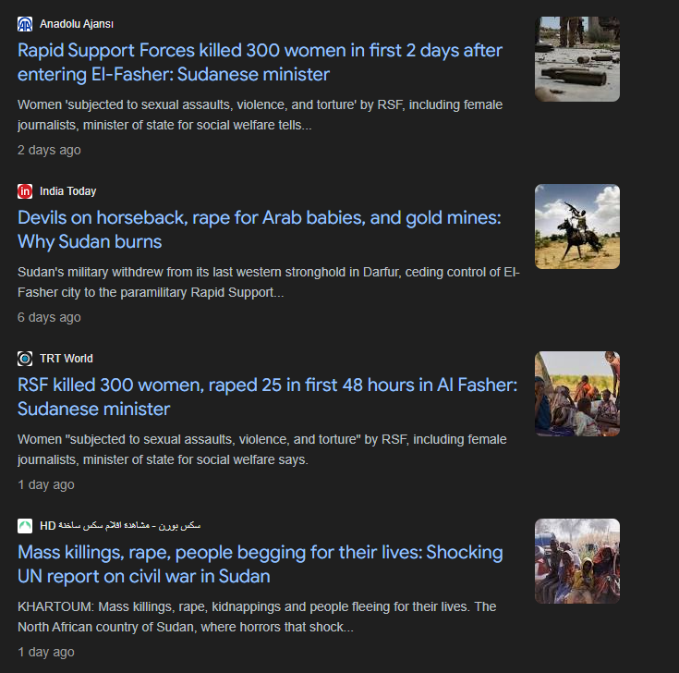The image size is (679, 673).
Task: Click the thumbnail beside the UN report article
Action: click(x=576, y=561)
